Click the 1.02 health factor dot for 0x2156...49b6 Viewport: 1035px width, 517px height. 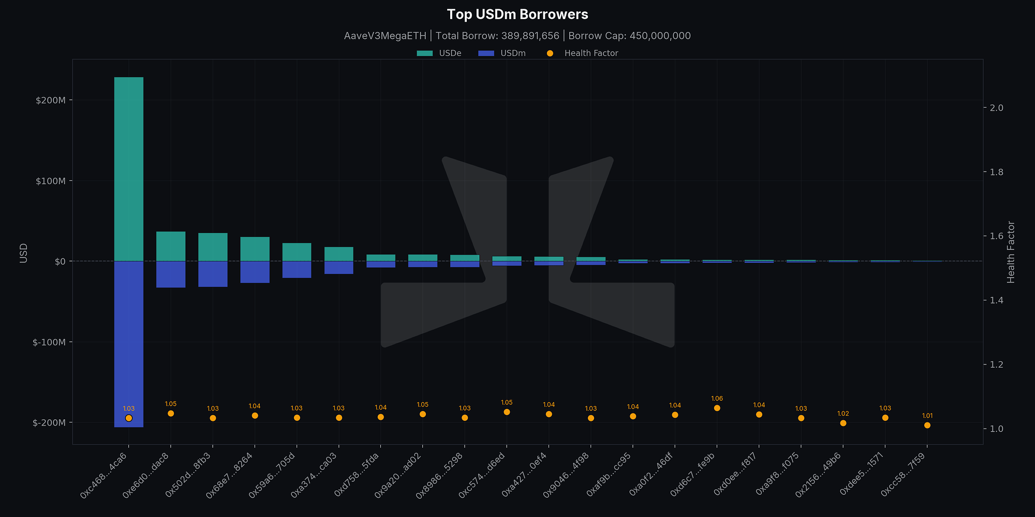843,423
